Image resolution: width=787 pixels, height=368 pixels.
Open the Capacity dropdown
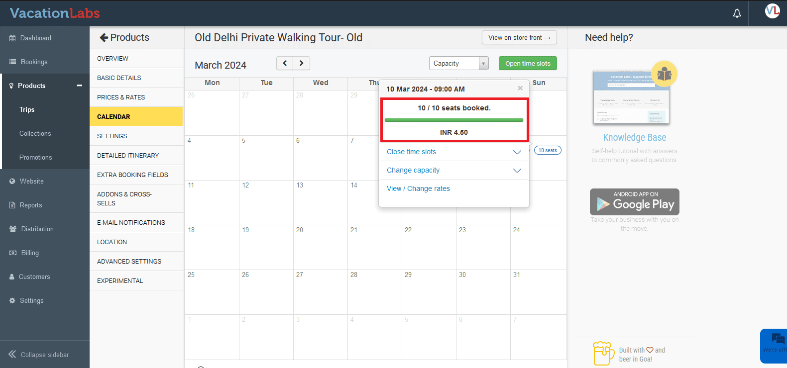pyautogui.click(x=458, y=63)
